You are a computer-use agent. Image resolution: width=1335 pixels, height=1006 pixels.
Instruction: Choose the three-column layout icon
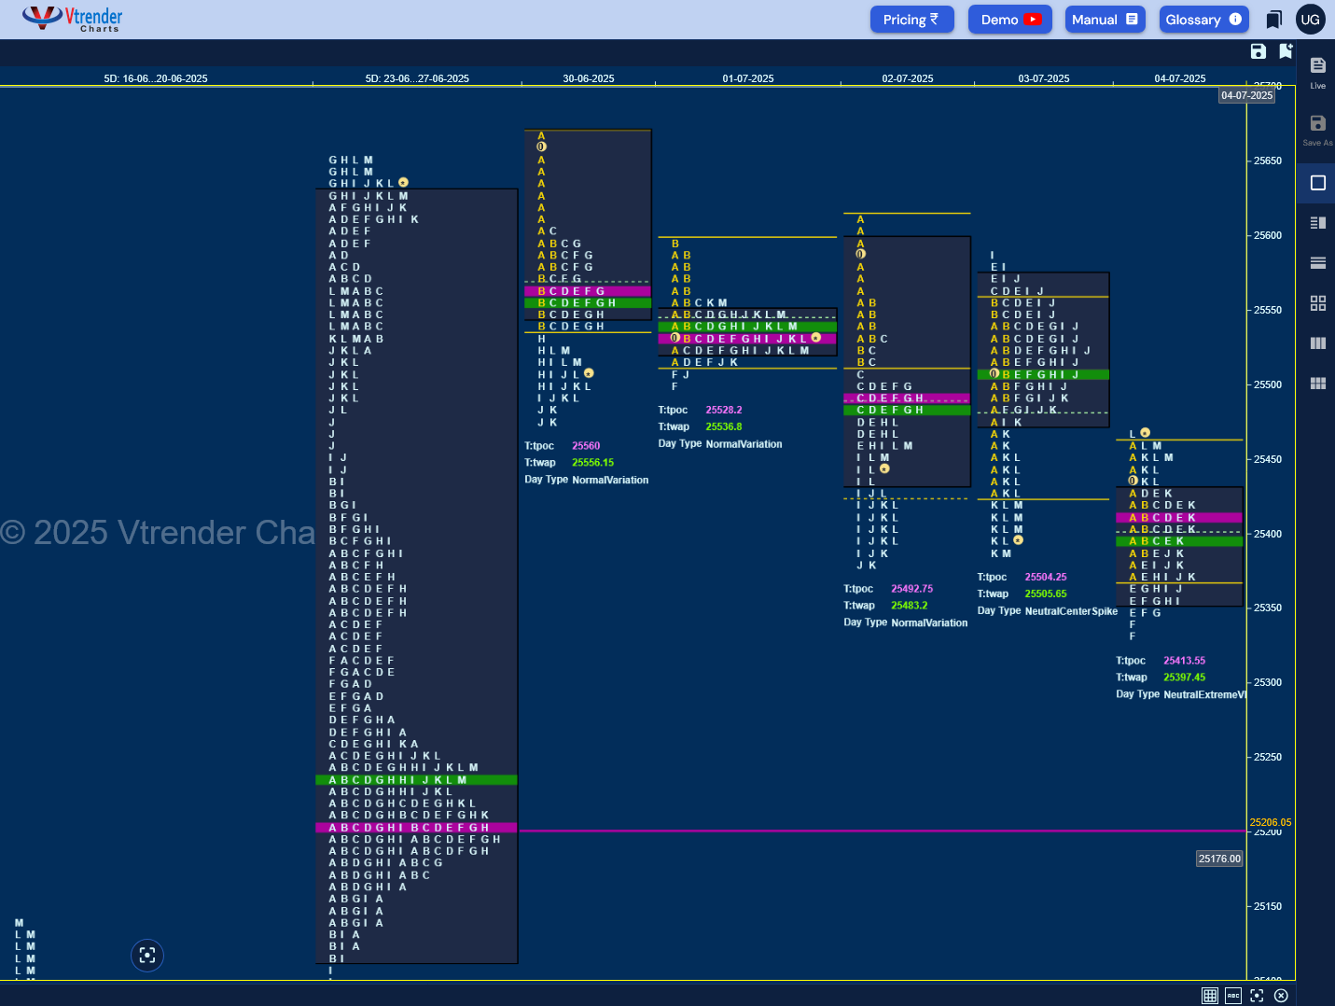click(1317, 343)
